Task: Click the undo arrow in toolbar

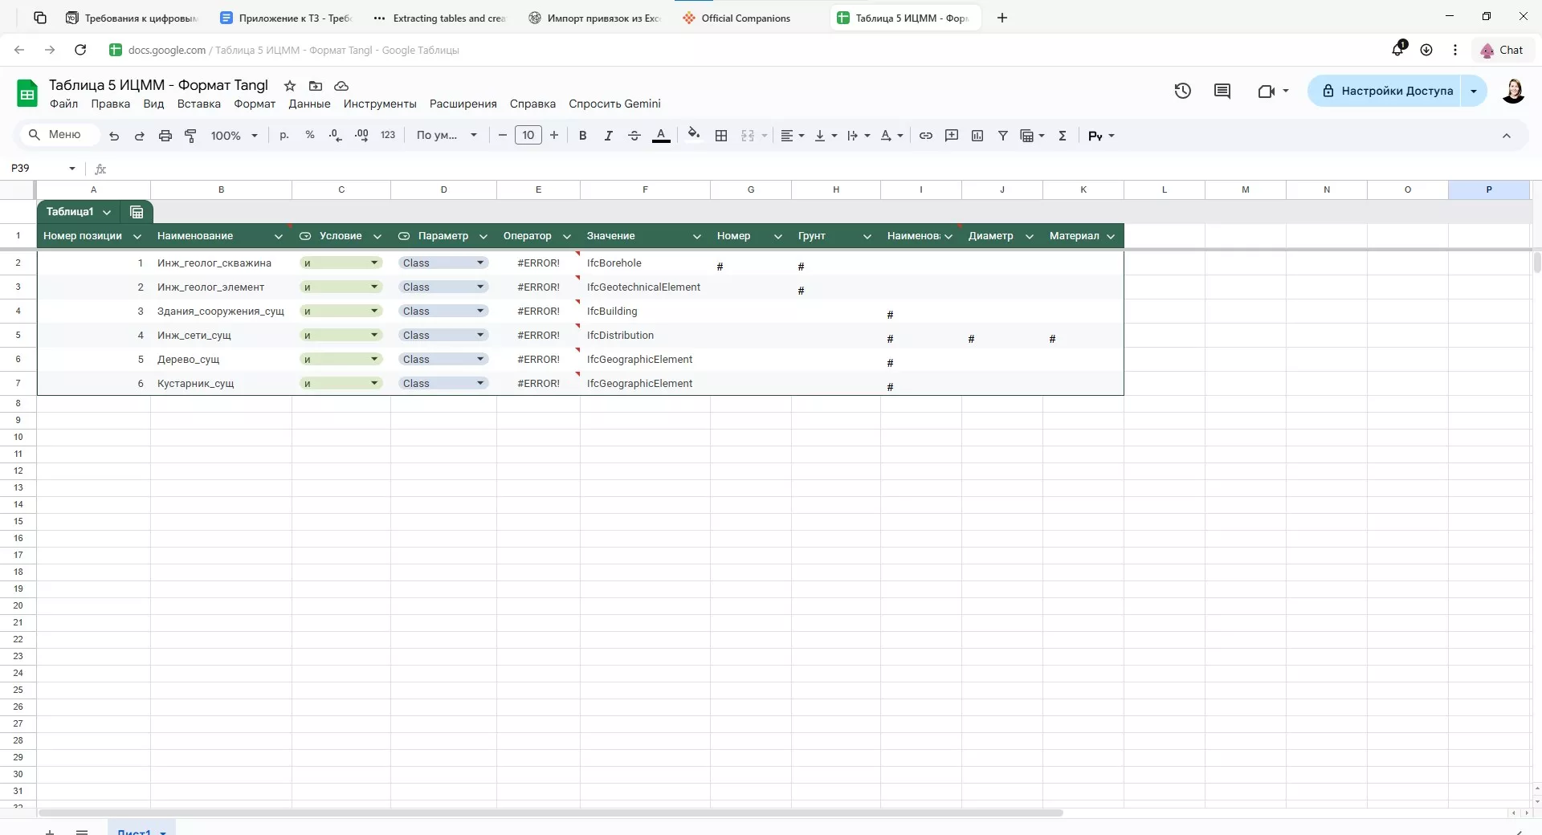Action: click(x=114, y=136)
